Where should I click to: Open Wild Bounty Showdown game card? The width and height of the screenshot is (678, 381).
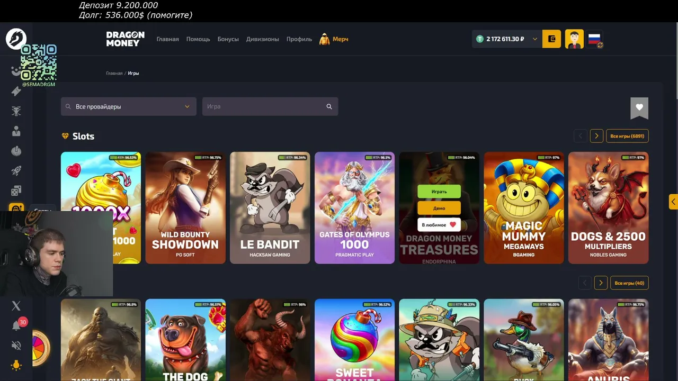[x=185, y=207]
